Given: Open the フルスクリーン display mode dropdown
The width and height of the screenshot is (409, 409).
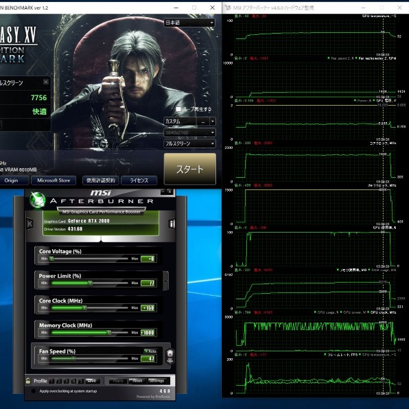Looking at the screenshot, I should (189, 143).
